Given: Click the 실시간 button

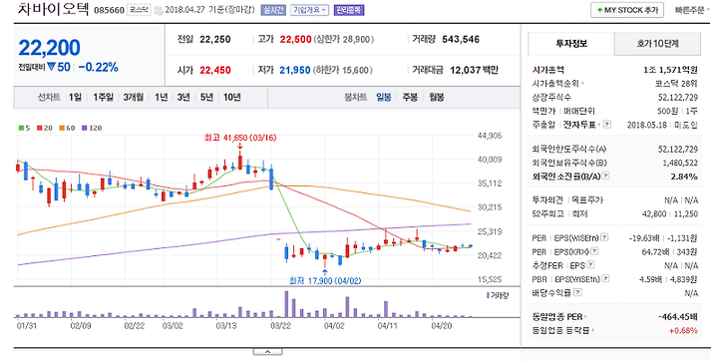Looking at the screenshot, I should (x=273, y=10).
